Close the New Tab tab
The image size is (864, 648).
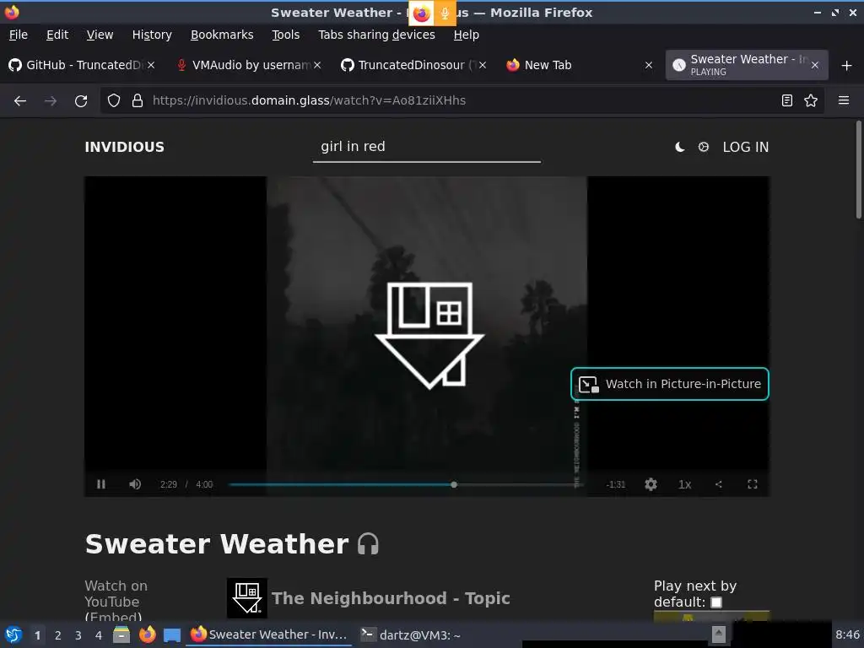point(649,65)
